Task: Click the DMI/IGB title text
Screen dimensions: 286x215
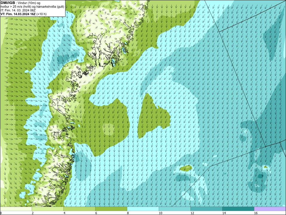Action: pos(8,3)
